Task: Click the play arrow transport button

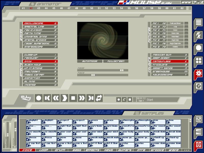Action: (65, 98)
